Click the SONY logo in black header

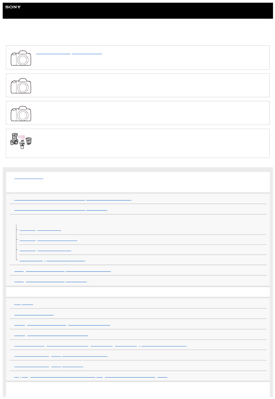13,7
